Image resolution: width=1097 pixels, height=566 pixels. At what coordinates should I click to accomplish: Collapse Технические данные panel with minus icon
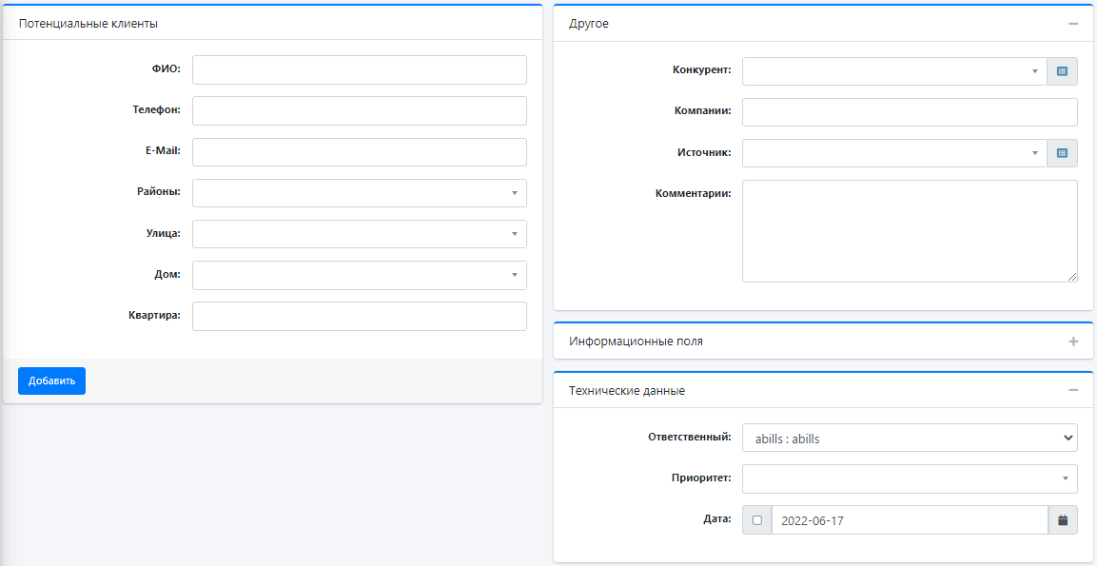pyautogui.click(x=1073, y=390)
